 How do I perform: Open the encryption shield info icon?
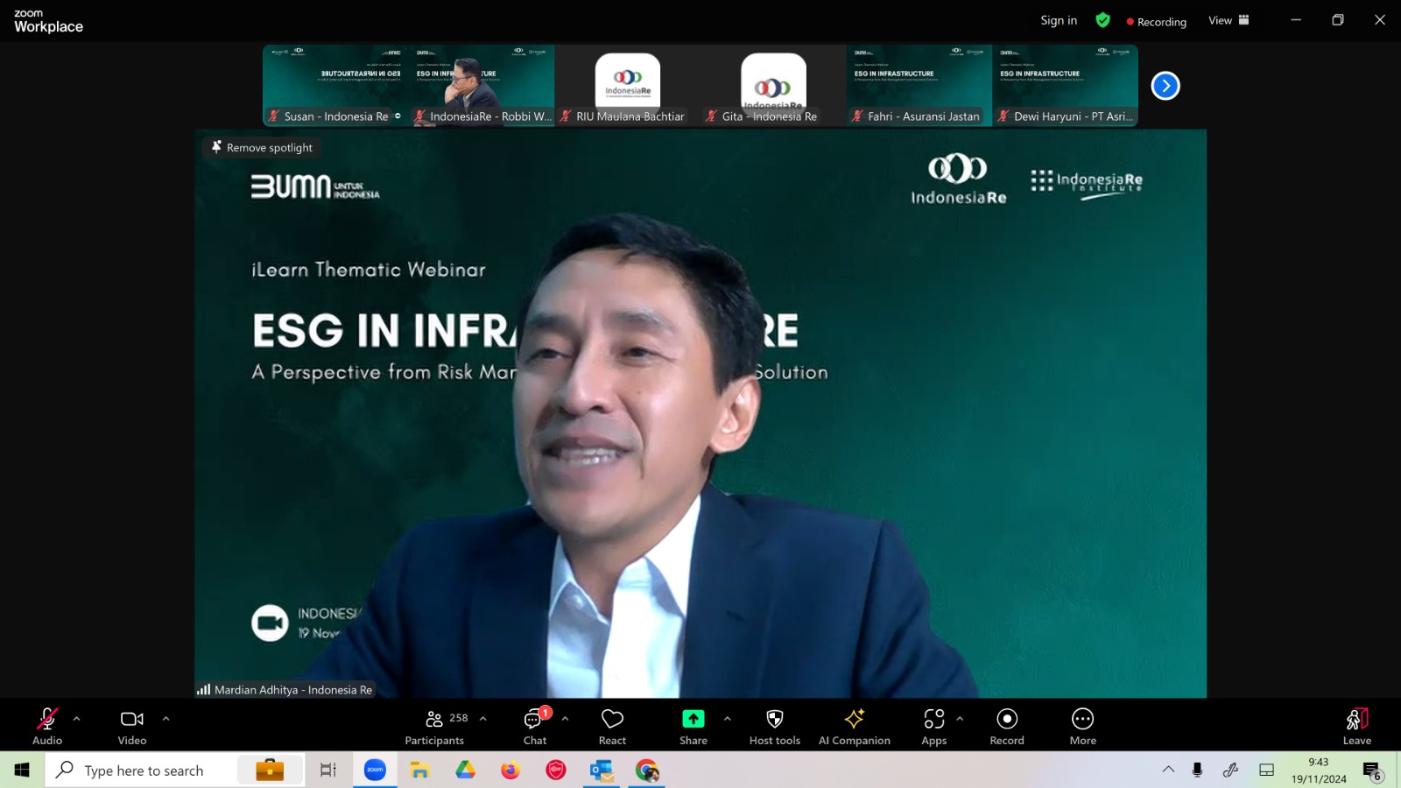pos(1103,20)
